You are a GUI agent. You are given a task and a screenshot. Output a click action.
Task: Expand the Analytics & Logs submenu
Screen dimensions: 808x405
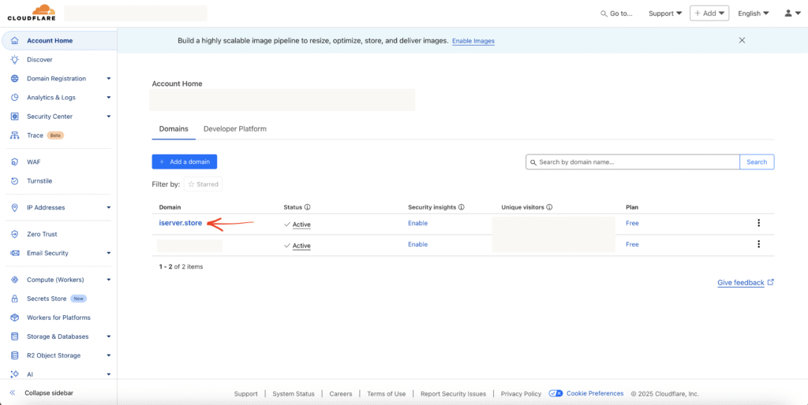(109, 97)
